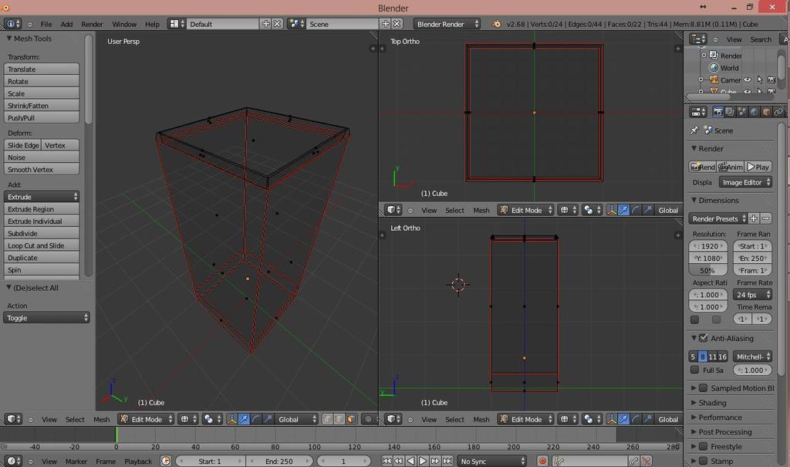Viewport: 790px width, 467px height.
Task: Click insert keyframe icon in timeline
Action: [x=634, y=461]
